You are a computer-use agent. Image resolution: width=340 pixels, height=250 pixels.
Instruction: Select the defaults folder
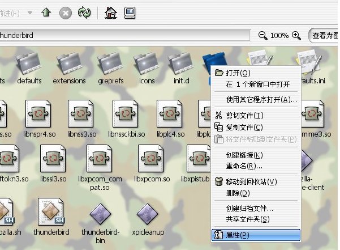(29, 68)
